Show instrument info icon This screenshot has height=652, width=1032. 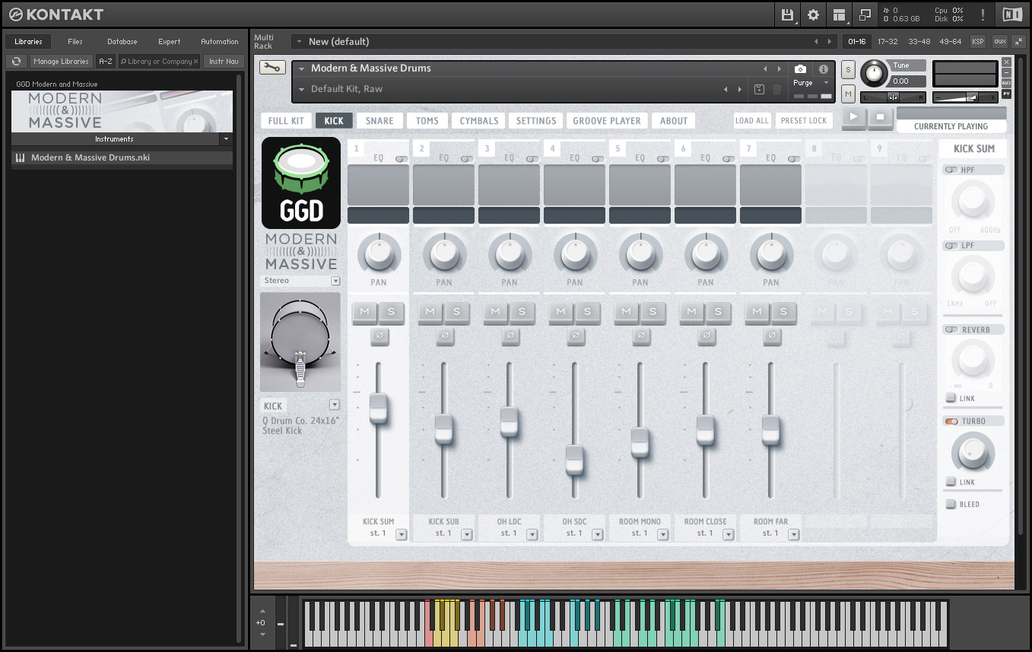tap(823, 69)
